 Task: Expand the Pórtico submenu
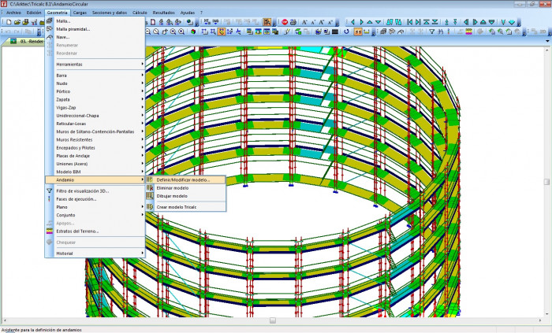(x=95, y=91)
